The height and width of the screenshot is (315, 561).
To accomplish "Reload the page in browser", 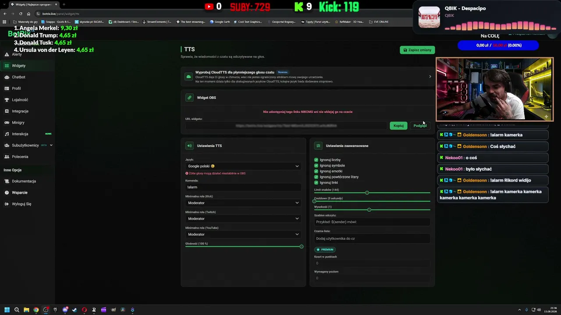I will pos(21,14).
